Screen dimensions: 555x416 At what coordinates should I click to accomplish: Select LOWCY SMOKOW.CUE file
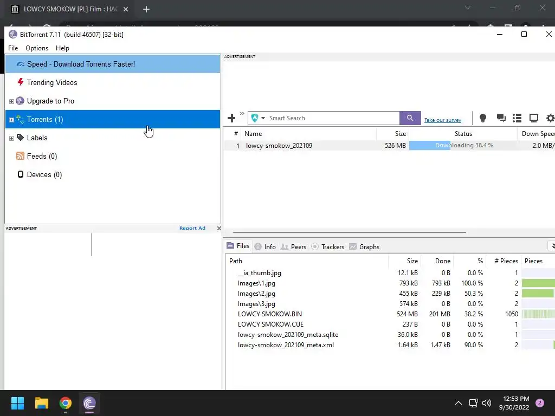pos(390,324)
